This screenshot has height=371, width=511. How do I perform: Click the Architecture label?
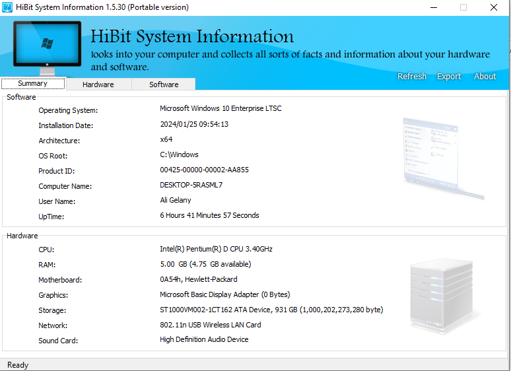(x=59, y=141)
